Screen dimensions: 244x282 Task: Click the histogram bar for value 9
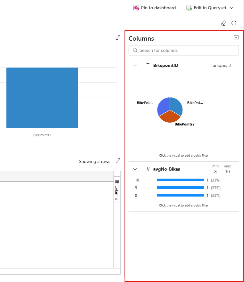[181, 188]
